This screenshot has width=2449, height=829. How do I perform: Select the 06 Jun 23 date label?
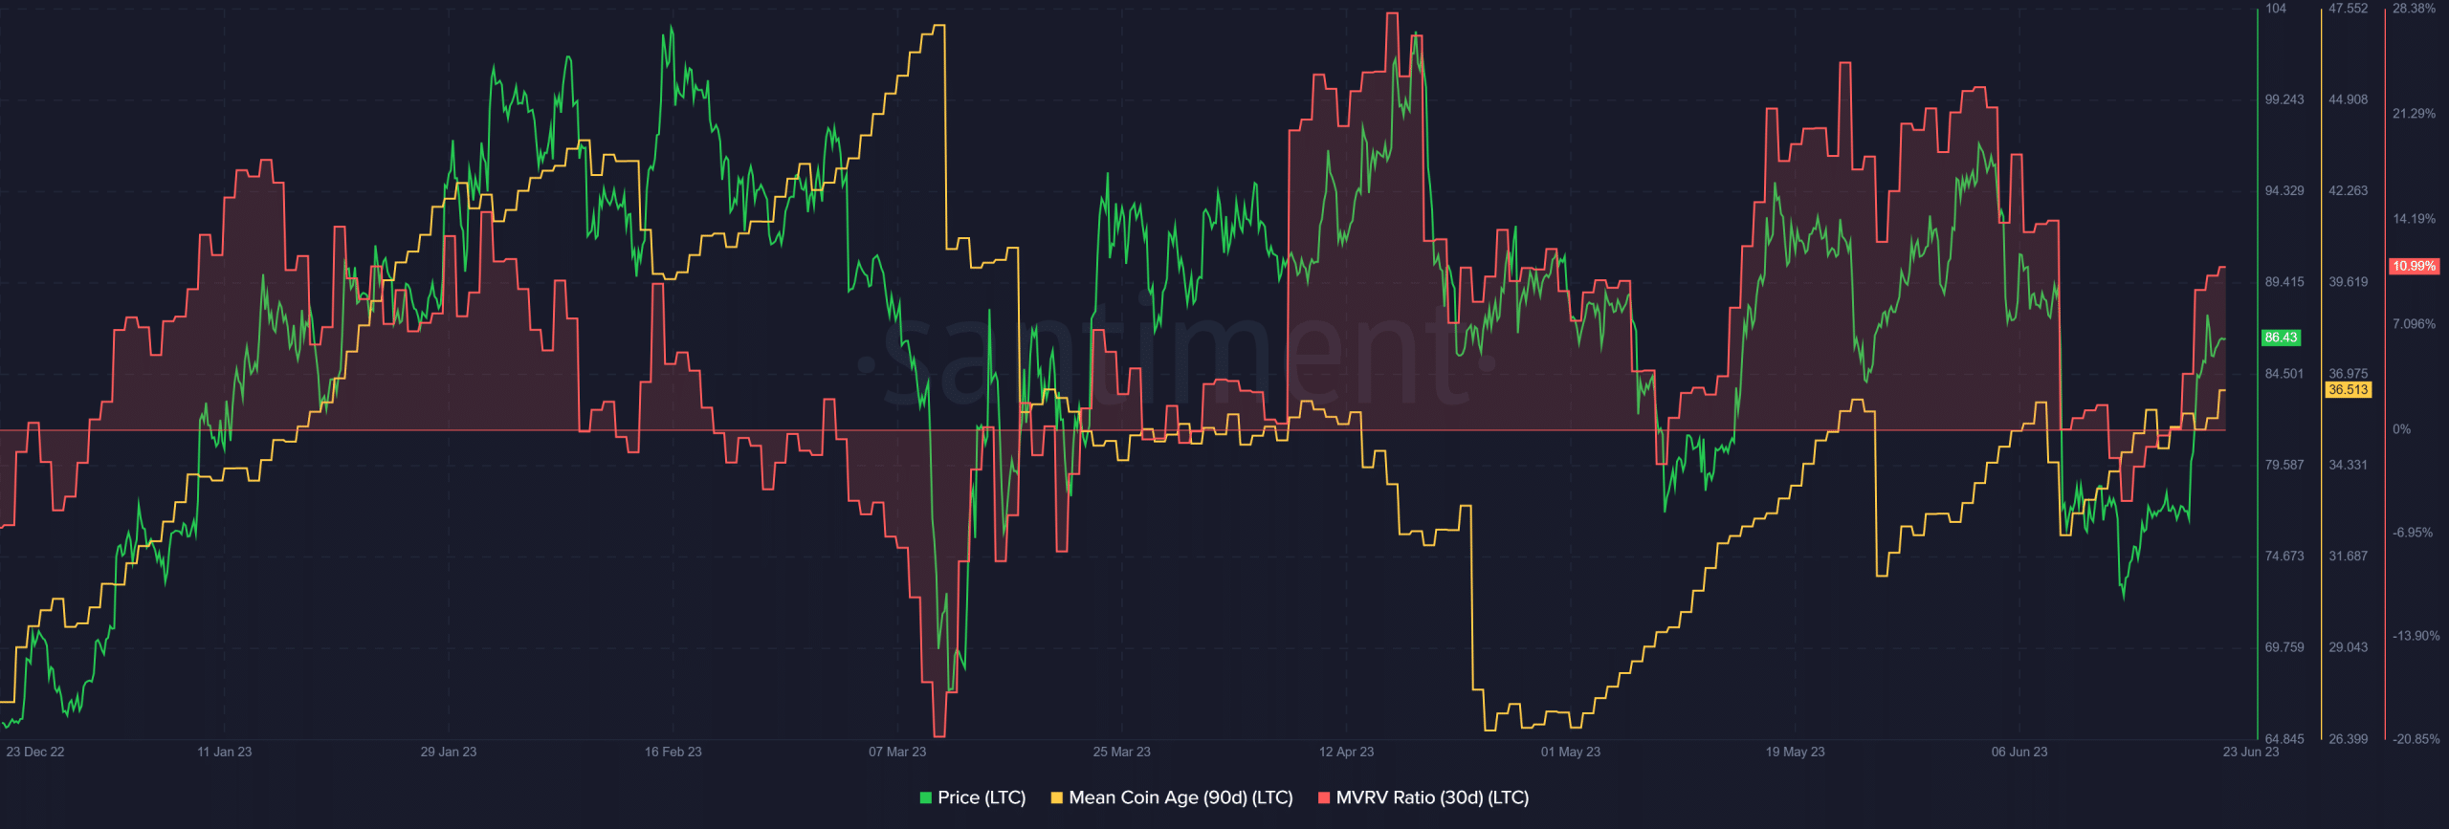[2019, 752]
